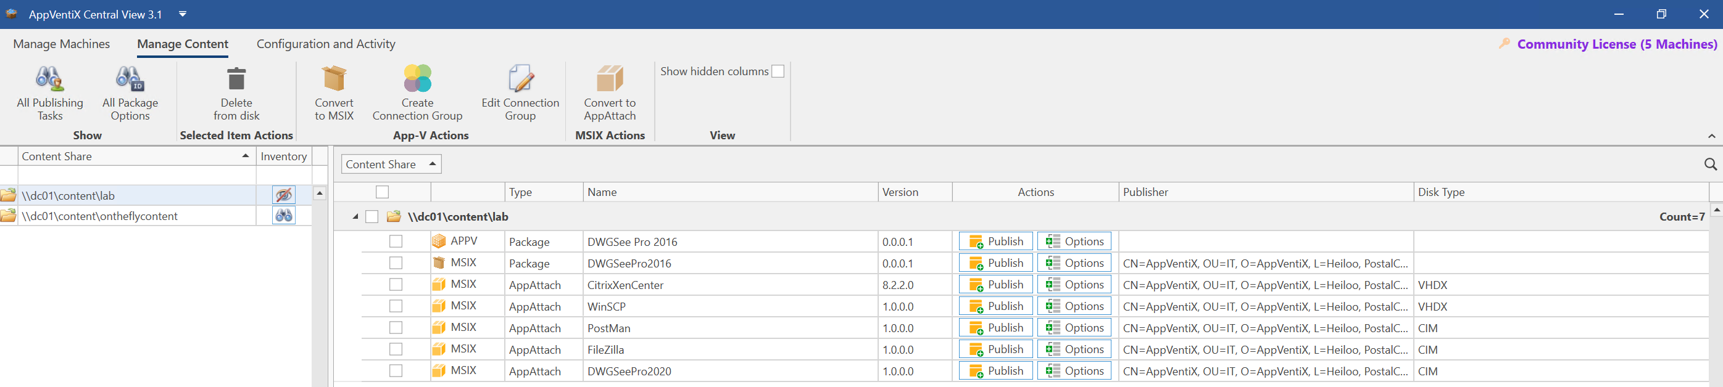Tick the header select-all checkbox
This screenshot has height=387, width=1723.
382,192
